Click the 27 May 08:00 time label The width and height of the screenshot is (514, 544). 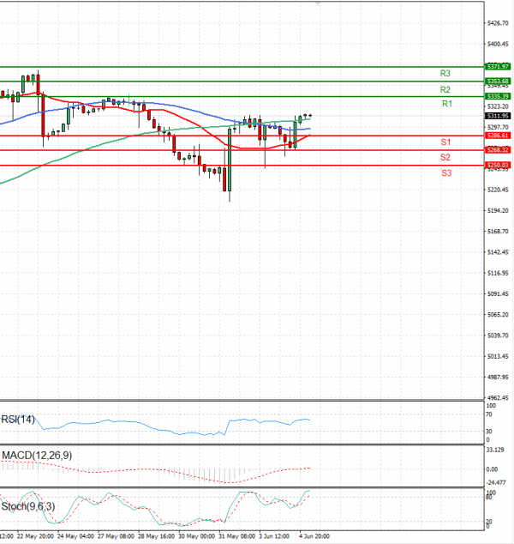pyautogui.click(x=116, y=536)
